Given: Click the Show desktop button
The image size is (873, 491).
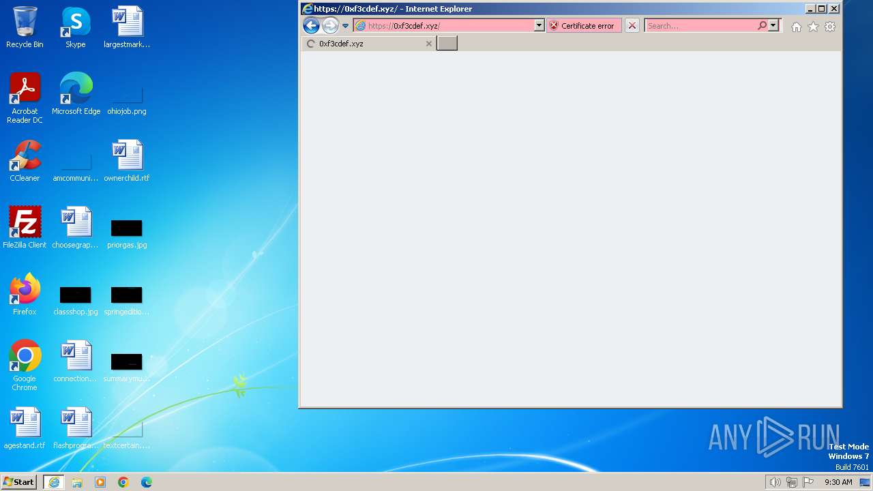Looking at the screenshot, I should [x=865, y=482].
